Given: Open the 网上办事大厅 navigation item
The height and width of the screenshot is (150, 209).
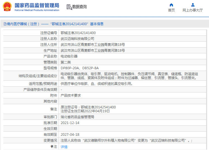Looking at the screenshot, I should pyautogui.click(x=193, y=10).
